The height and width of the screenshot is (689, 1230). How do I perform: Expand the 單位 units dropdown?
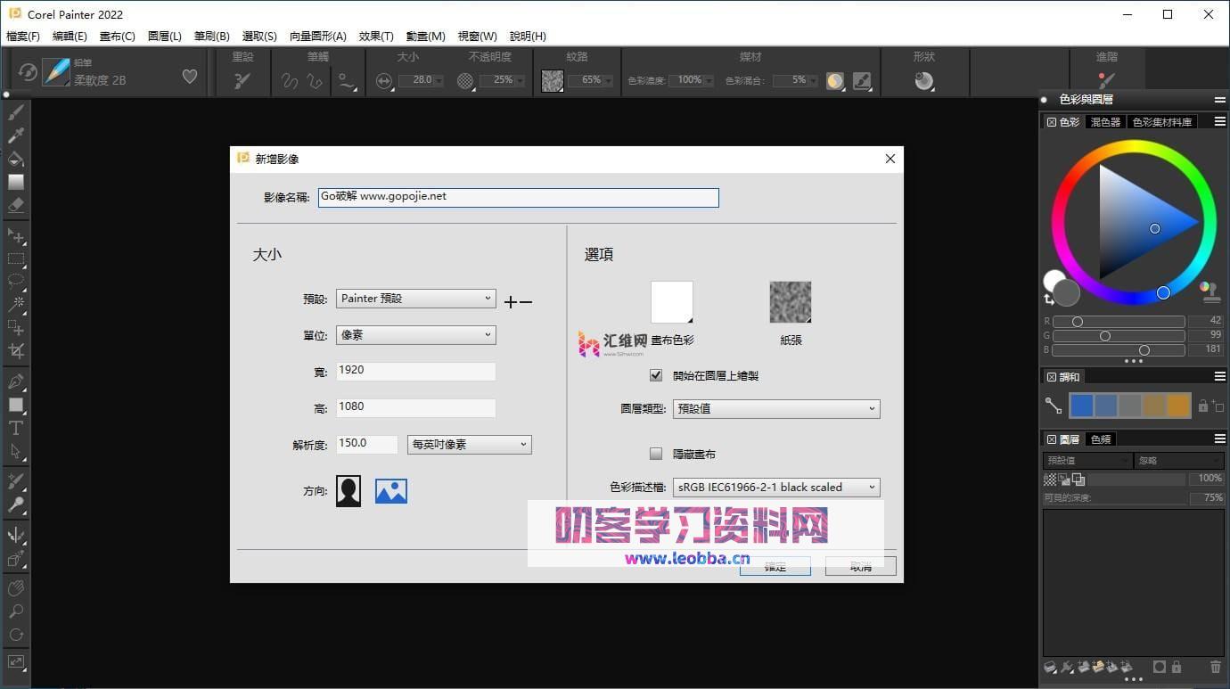415,335
